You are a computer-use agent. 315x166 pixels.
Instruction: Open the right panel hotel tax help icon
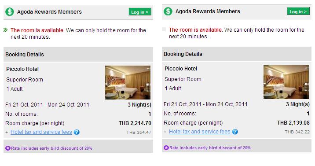[x=235, y=132]
